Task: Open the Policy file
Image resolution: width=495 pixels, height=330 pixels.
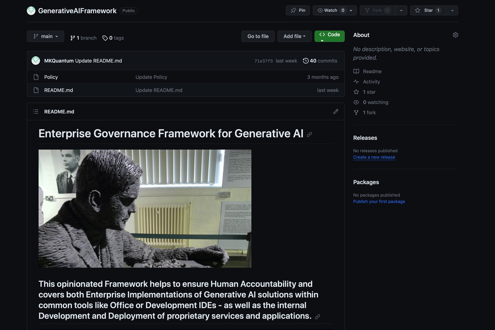Action: pos(50,77)
